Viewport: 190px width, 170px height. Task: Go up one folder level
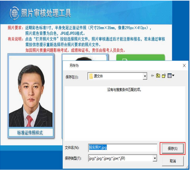(x=158, y=76)
